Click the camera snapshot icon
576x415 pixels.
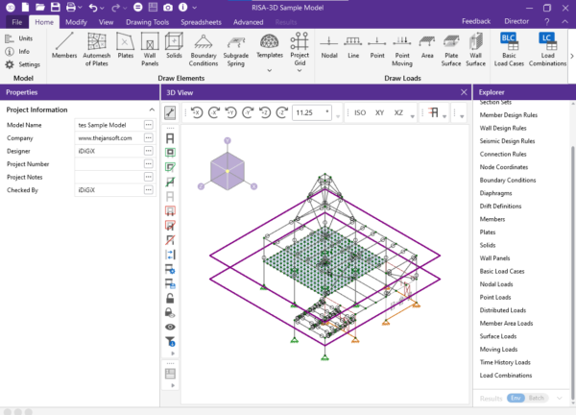tap(168, 8)
